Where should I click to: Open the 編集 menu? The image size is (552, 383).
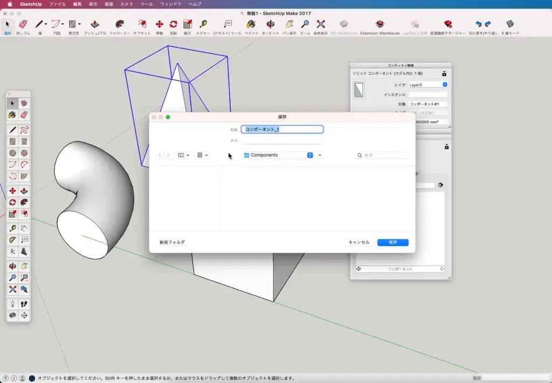78,4
